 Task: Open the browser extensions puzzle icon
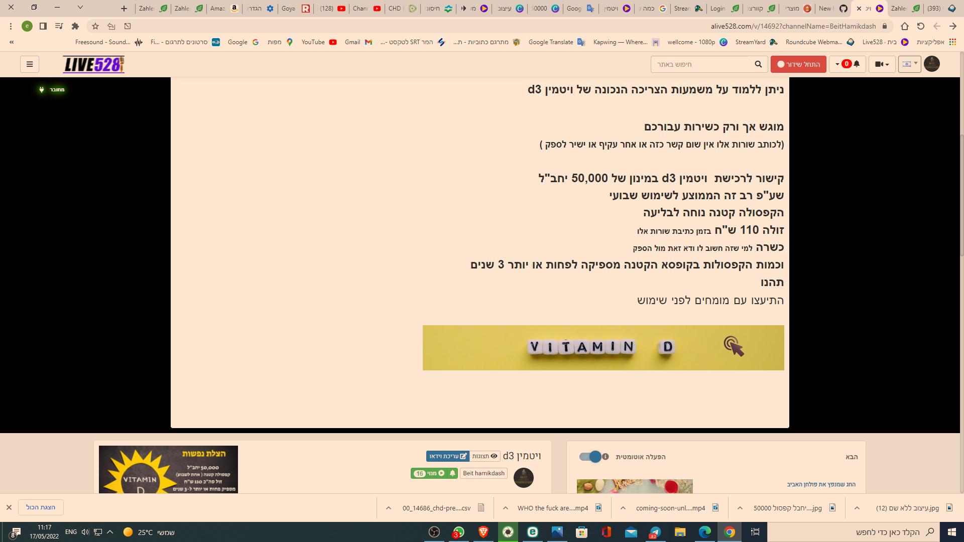[x=75, y=26]
